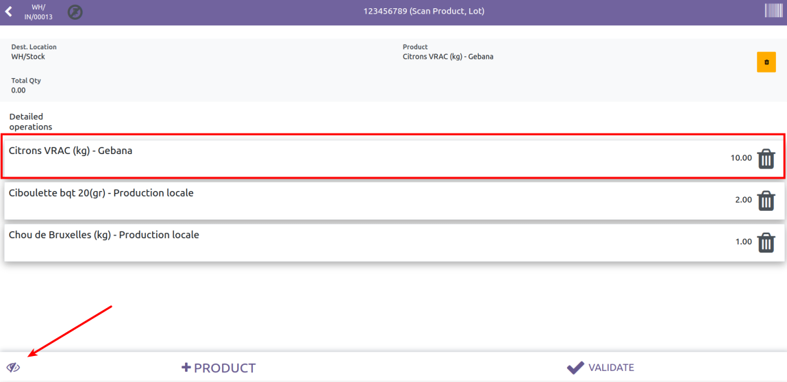Click the 2.00 quantity value
The image size is (787, 382).
[x=743, y=200]
